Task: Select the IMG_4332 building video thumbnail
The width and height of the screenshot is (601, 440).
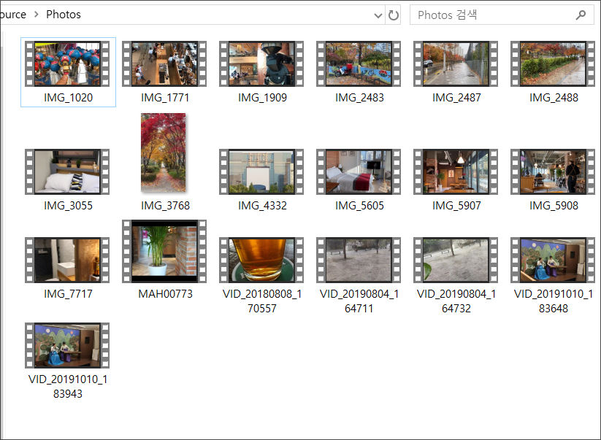Action: pos(261,172)
